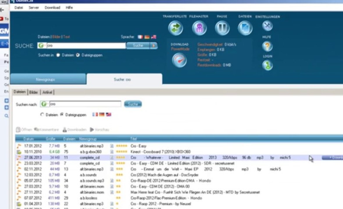The height and width of the screenshot is (209, 343).
Task: Click magnifier icon in the background browser sidebar
Action: (x=7, y=116)
